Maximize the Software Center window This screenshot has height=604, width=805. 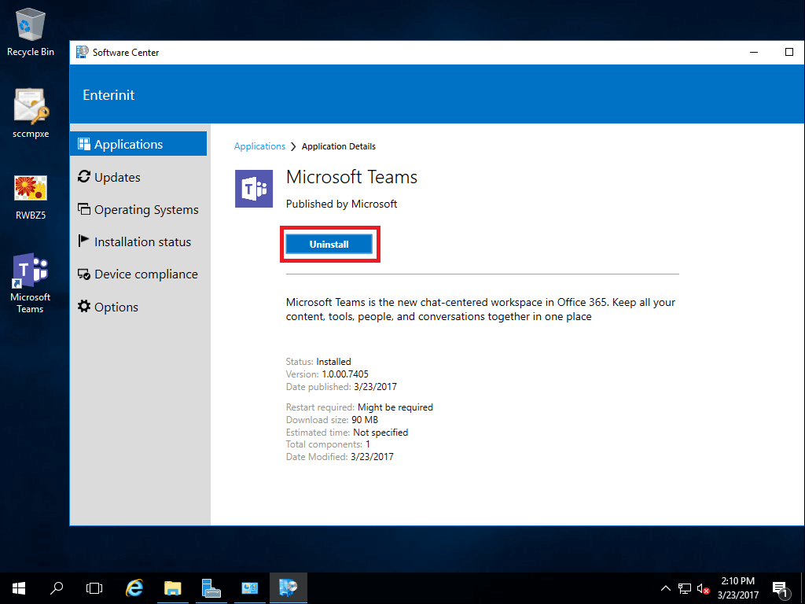click(789, 52)
